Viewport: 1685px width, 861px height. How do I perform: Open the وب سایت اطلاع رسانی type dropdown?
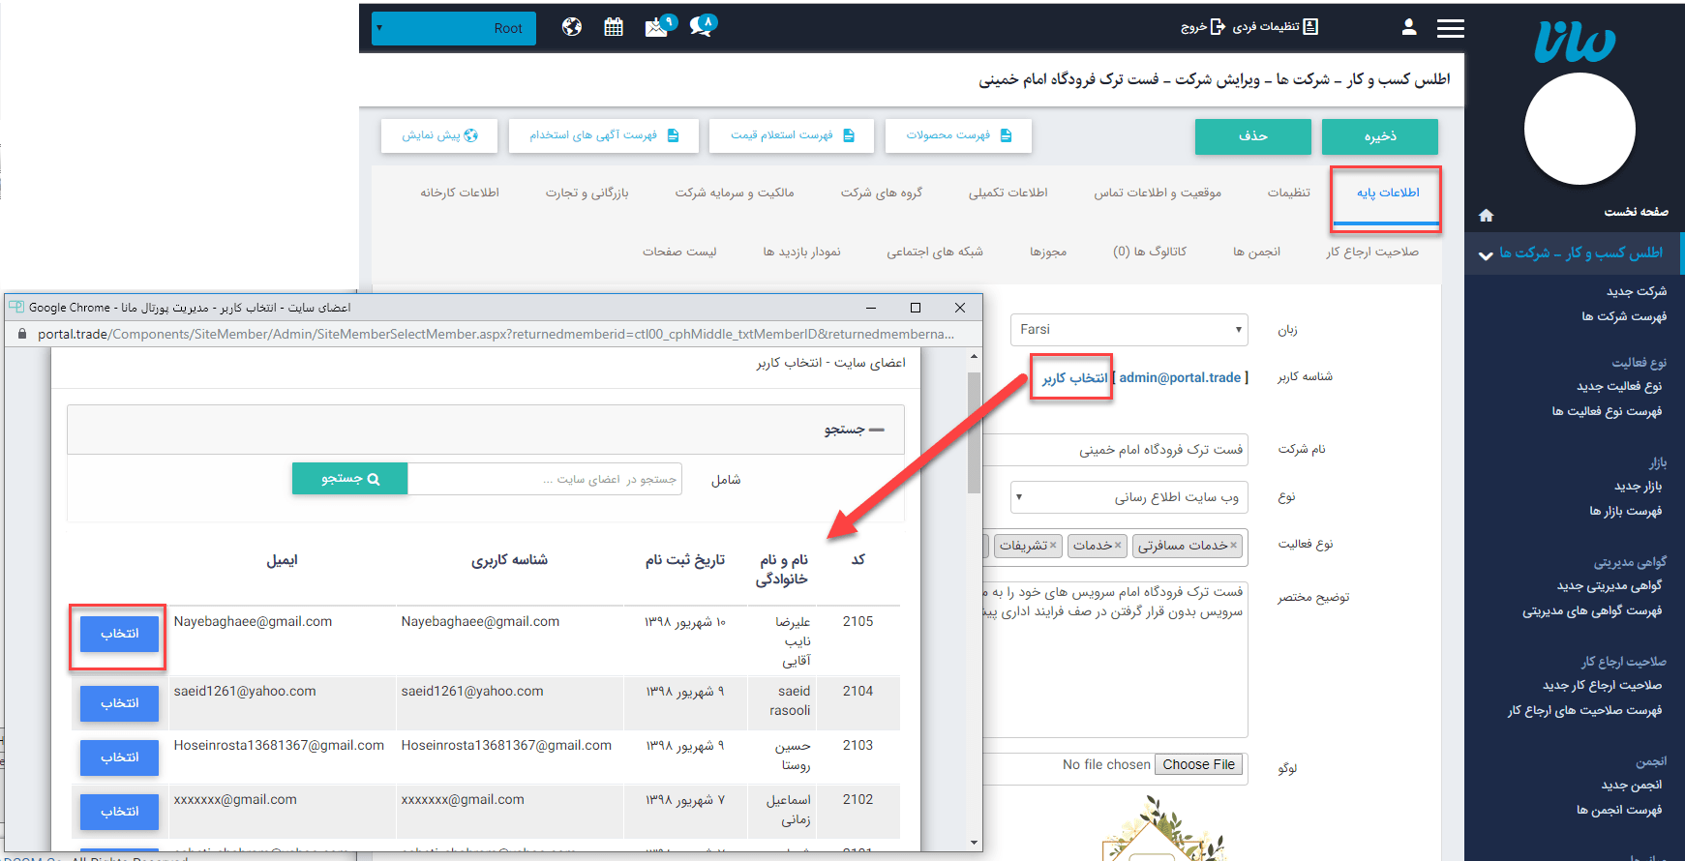click(x=1129, y=497)
